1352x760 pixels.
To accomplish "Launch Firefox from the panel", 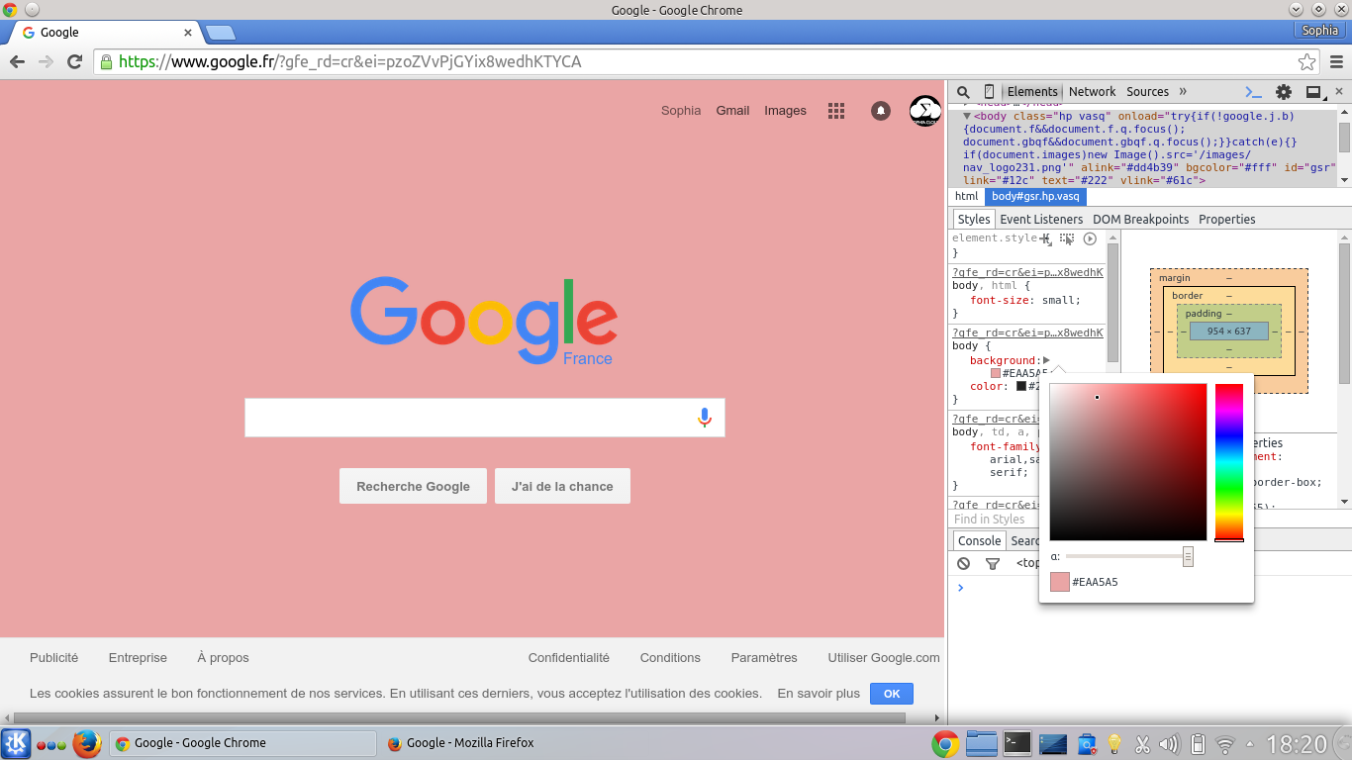I will [87, 743].
